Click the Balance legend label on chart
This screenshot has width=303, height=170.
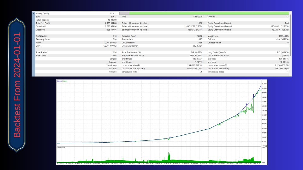click(59, 81)
